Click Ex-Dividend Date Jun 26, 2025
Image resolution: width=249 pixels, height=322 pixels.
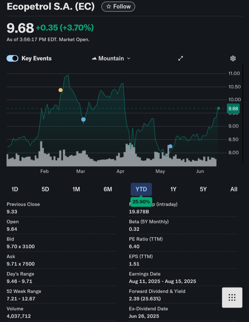coord(144,316)
